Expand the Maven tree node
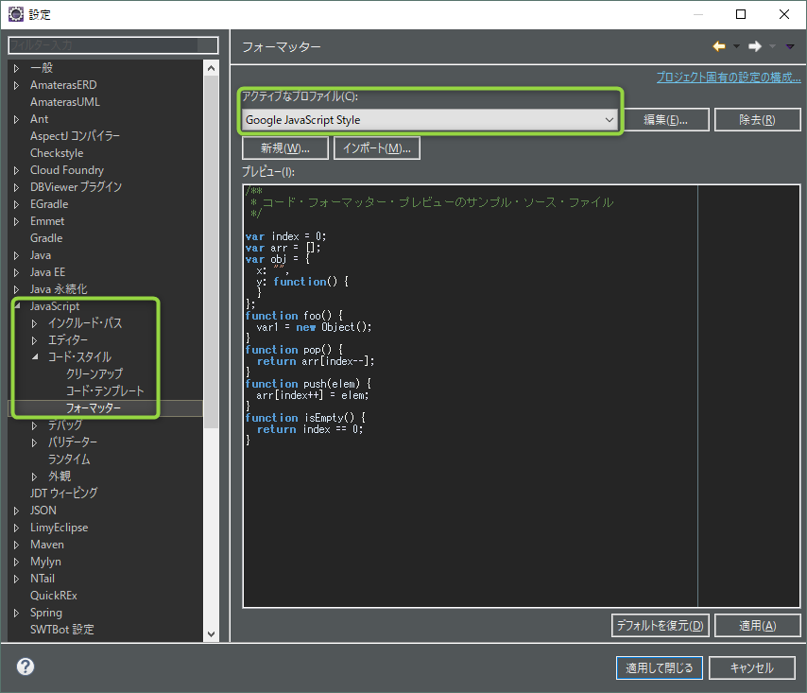This screenshot has width=807, height=693. (x=16, y=545)
